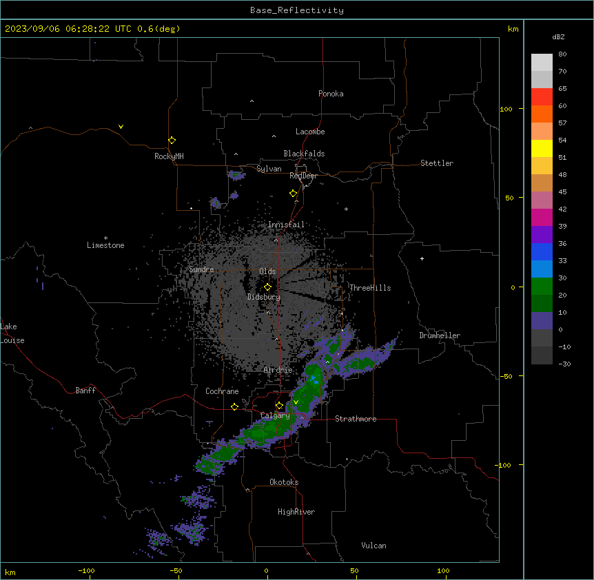Click the white asterisk marker east of RedDeer
594x580 pixels.
pos(346,209)
